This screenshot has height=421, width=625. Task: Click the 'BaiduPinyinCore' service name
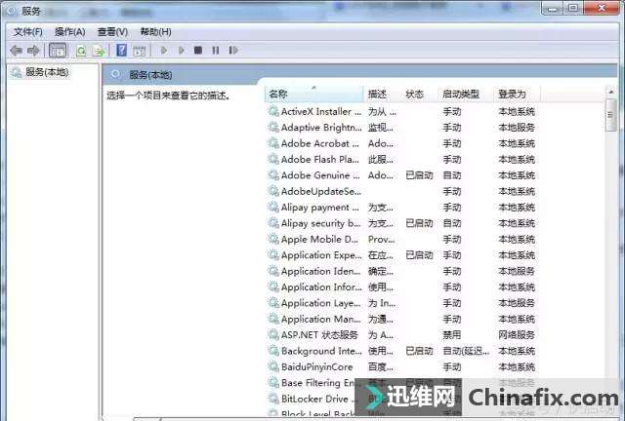pyautogui.click(x=316, y=366)
